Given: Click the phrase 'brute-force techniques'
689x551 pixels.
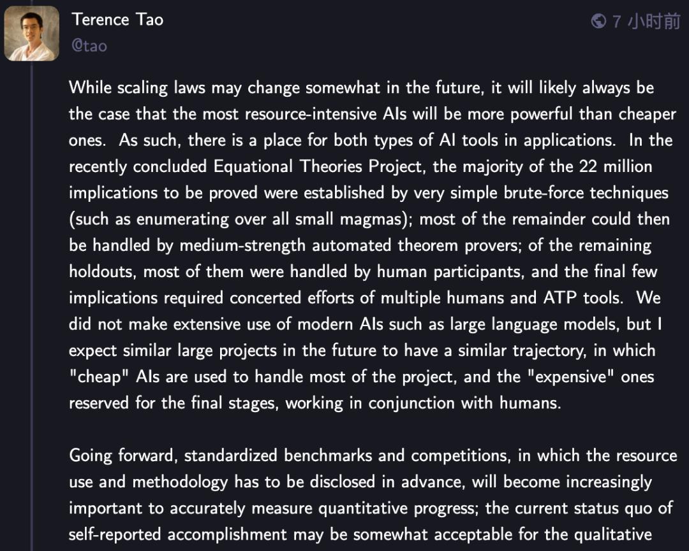Looking at the screenshot, I should click(586, 193).
